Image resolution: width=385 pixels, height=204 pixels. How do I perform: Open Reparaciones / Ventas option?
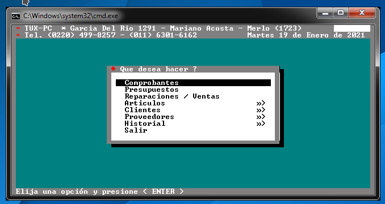point(172,96)
